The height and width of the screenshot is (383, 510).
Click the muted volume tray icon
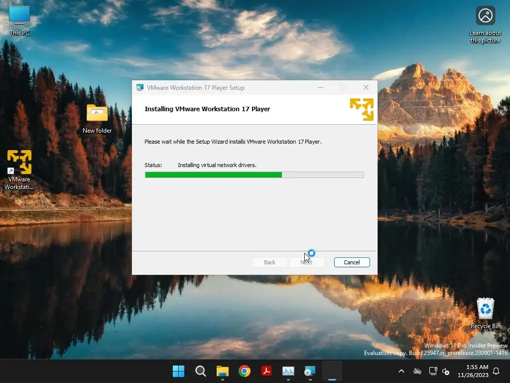coord(446,371)
